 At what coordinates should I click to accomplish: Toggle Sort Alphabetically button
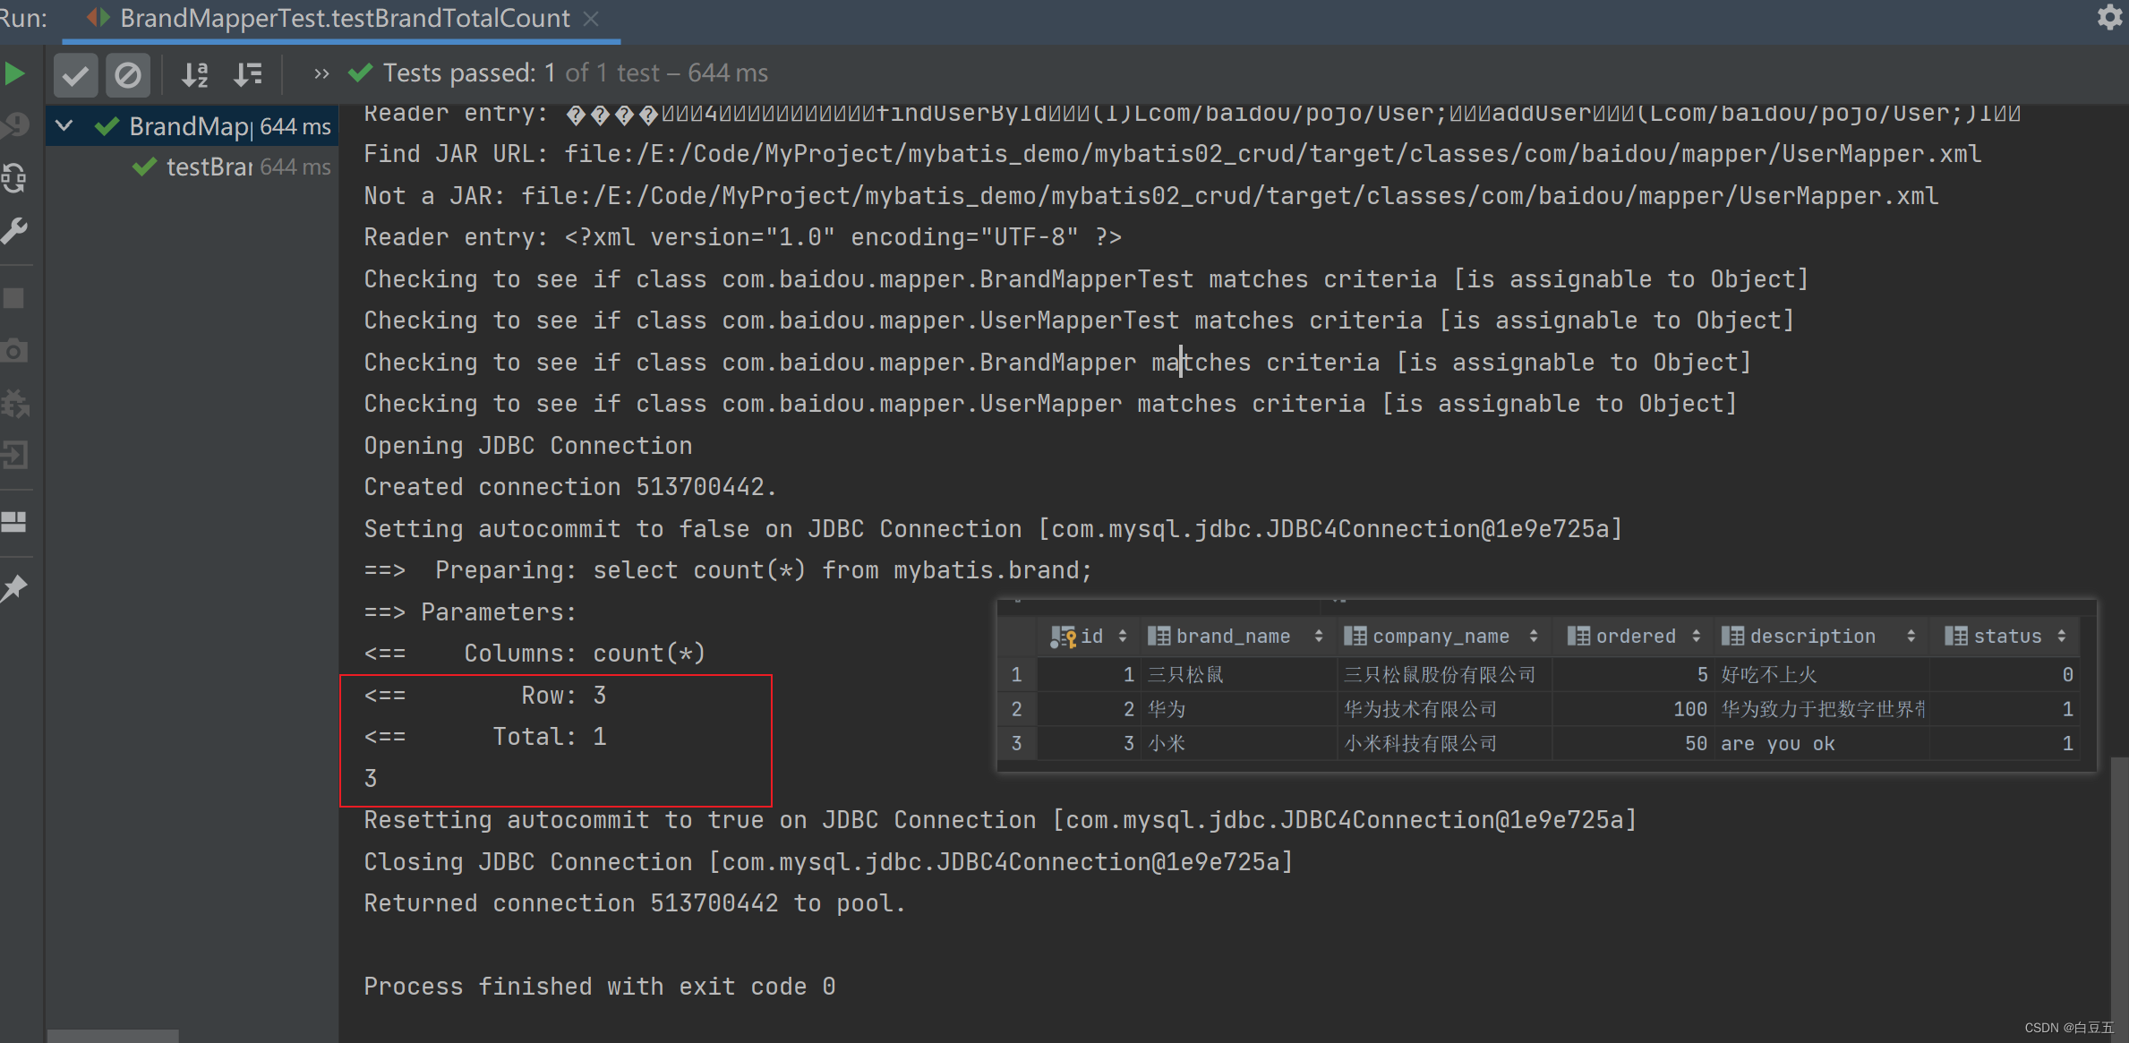click(x=194, y=74)
